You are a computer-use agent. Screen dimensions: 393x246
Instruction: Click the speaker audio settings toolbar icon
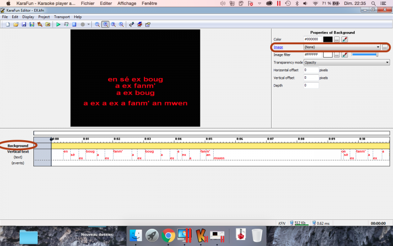click(131, 24)
